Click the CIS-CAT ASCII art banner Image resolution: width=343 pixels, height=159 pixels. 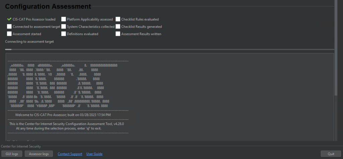point(63,85)
